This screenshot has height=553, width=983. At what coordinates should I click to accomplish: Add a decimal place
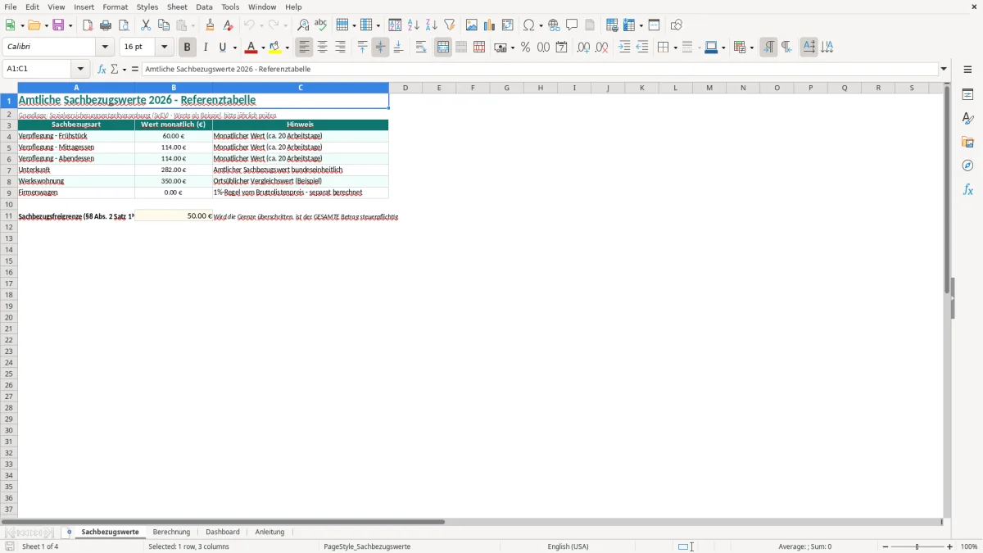pos(583,48)
